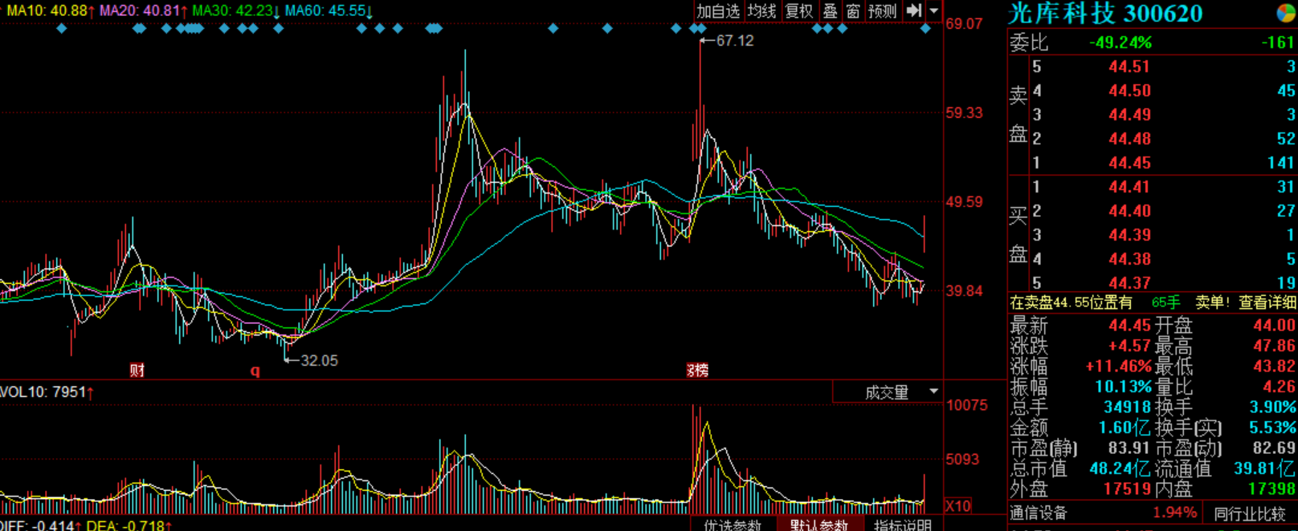This screenshot has width=1298, height=531.
Task: Select sell level 5 price 44.51
Action: [1129, 67]
